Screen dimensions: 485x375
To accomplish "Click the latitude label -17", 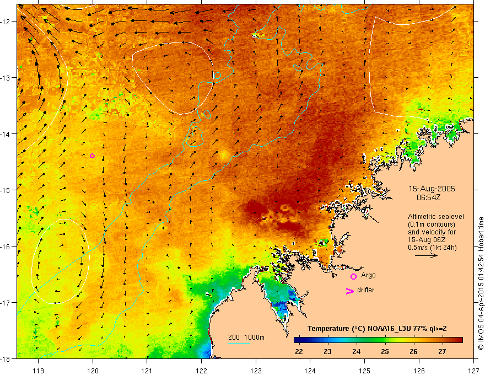I will [6, 303].
